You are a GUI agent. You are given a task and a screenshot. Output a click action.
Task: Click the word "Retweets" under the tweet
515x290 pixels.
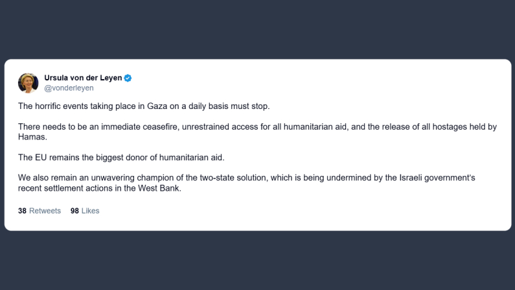(x=45, y=211)
